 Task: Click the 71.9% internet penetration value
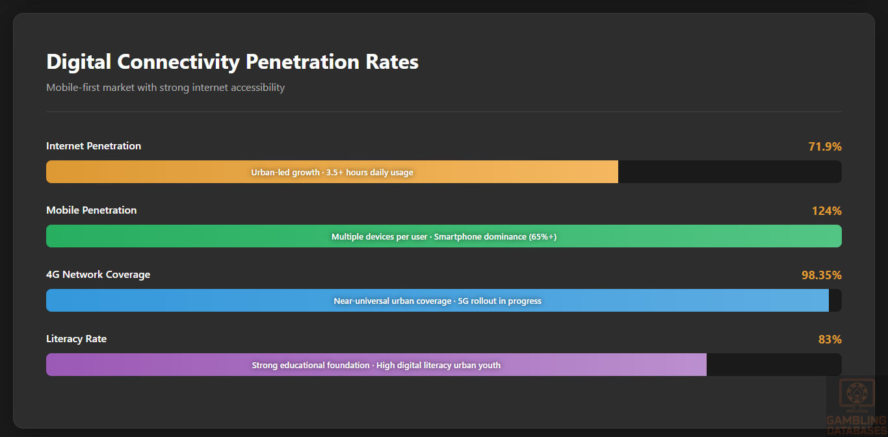click(824, 147)
